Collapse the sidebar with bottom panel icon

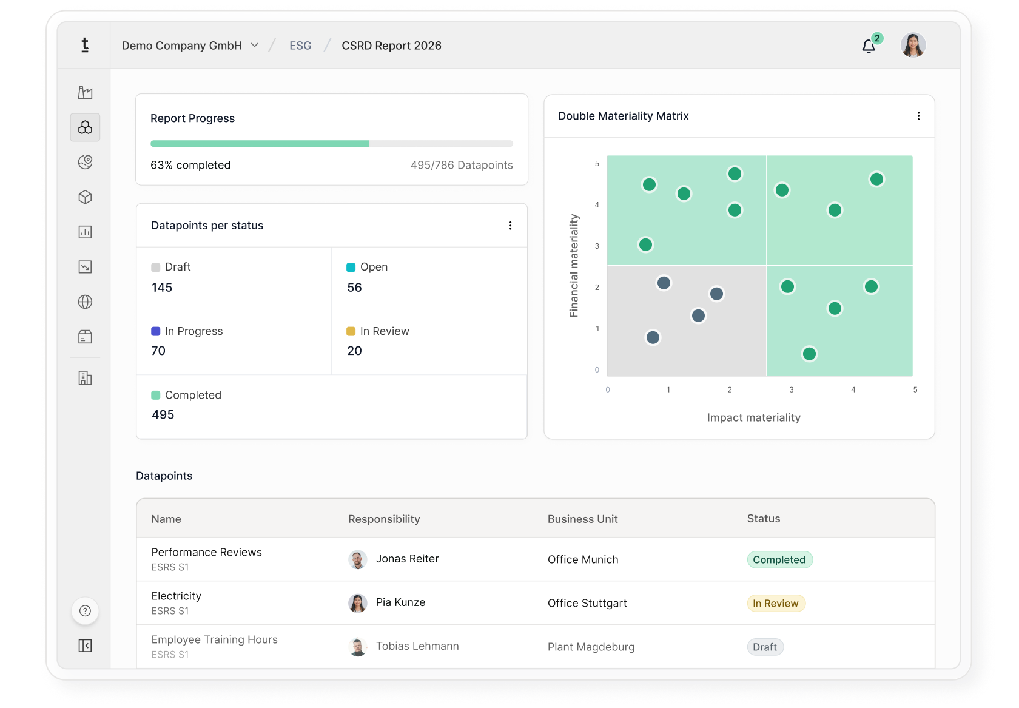(85, 646)
